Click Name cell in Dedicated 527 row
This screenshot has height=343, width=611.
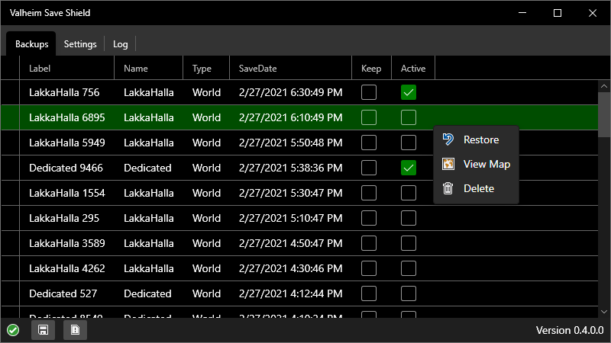click(147, 293)
